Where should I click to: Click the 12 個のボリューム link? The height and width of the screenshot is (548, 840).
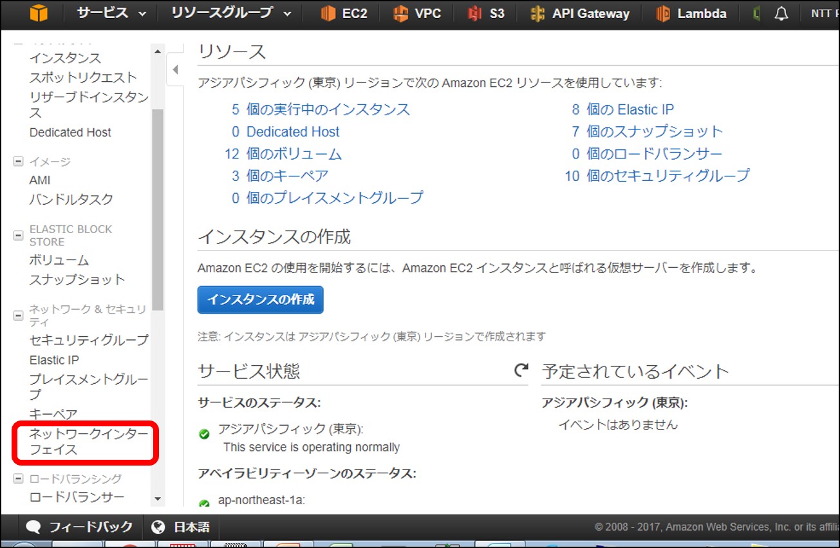point(283,154)
